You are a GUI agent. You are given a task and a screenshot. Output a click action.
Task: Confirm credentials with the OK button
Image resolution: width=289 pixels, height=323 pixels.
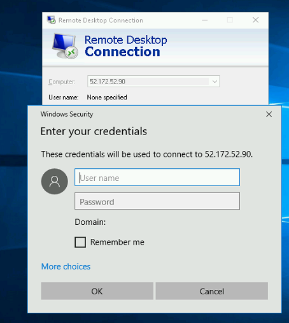click(97, 291)
